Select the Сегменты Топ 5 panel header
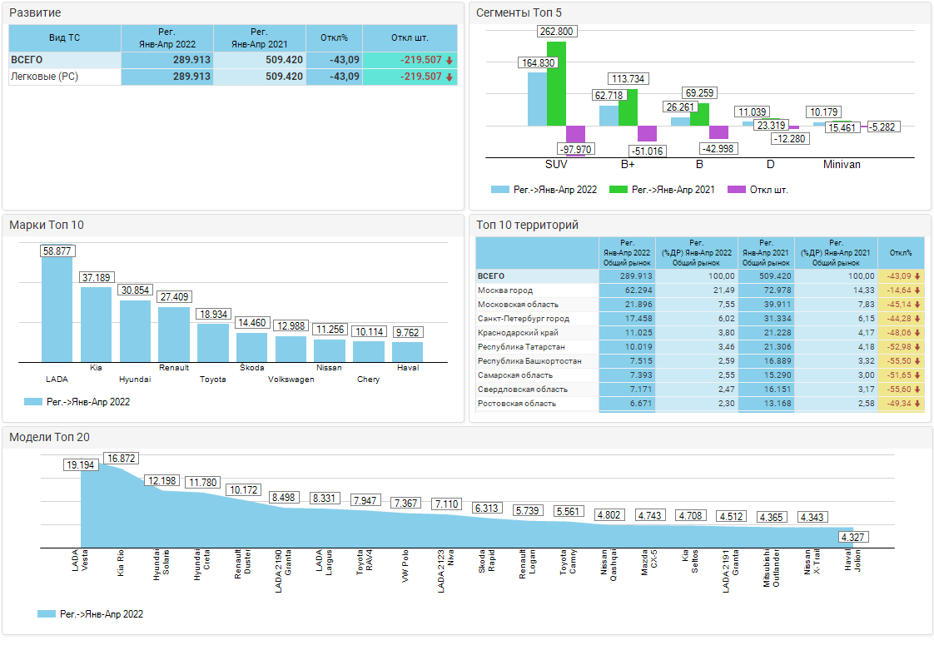934x660 pixels. click(519, 12)
